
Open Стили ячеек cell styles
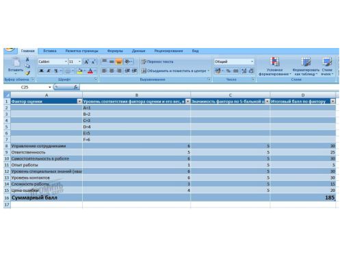pyautogui.click(x=327, y=66)
